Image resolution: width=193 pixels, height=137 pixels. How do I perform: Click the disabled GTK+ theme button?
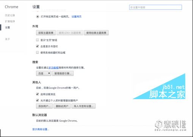pos(70,33)
